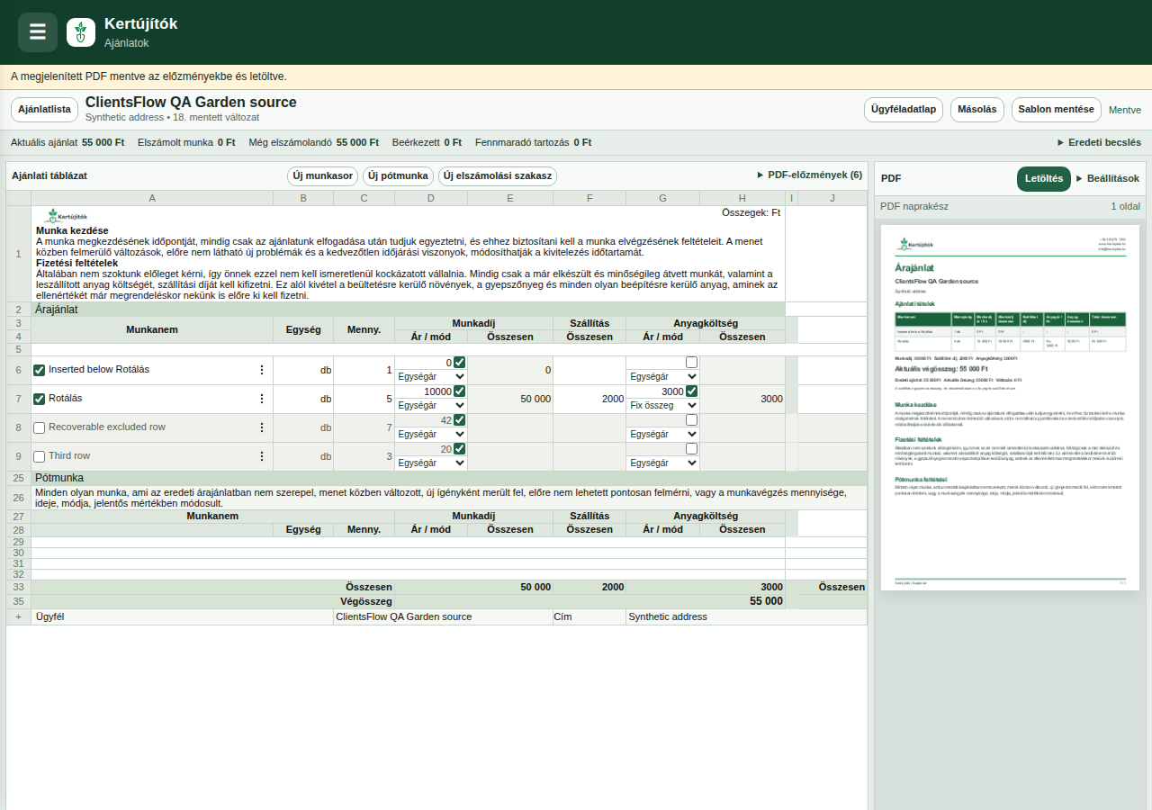Open three-dot menu for Recoverable excluded row
This screenshot has width=1152, height=810.
coord(262,427)
